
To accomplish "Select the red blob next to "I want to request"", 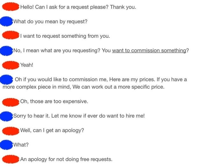I will (x=11, y=35).
